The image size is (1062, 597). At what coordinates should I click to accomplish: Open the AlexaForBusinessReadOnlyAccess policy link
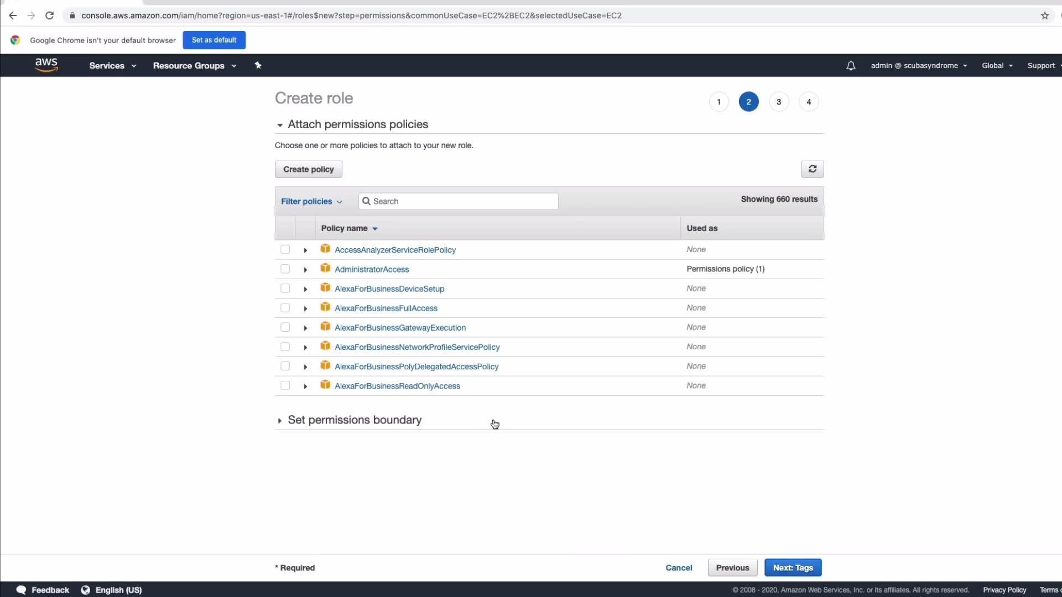pyautogui.click(x=397, y=386)
